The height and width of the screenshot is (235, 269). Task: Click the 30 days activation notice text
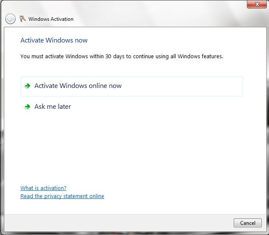point(122,56)
